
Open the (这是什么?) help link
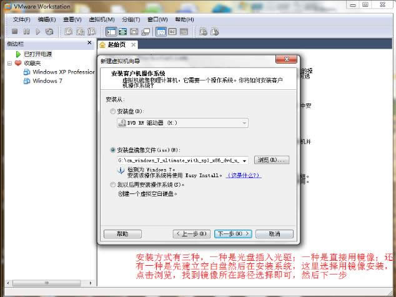click(244, 175)
